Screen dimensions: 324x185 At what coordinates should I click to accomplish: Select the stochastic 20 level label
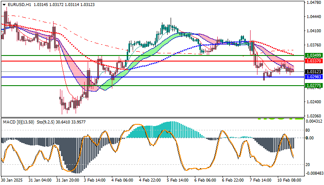308,165
